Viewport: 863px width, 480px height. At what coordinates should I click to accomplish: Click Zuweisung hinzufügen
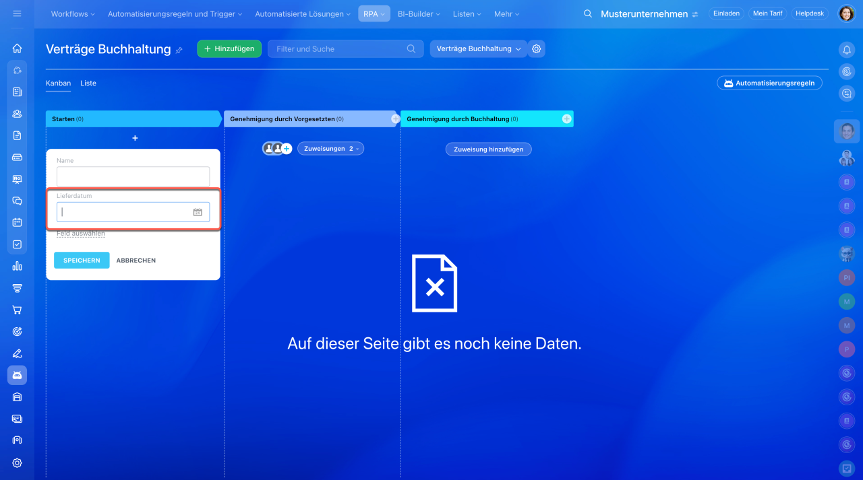489,149
